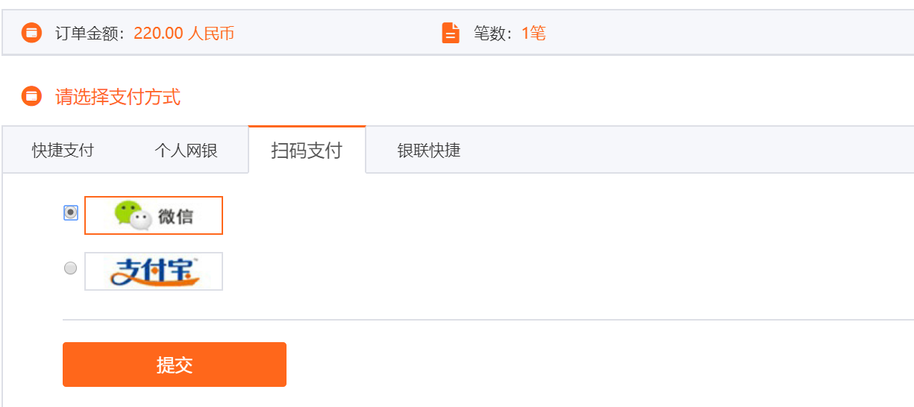Click the Alipay 支付宝 logo image
Screen dimensions: 914x407
154,271
